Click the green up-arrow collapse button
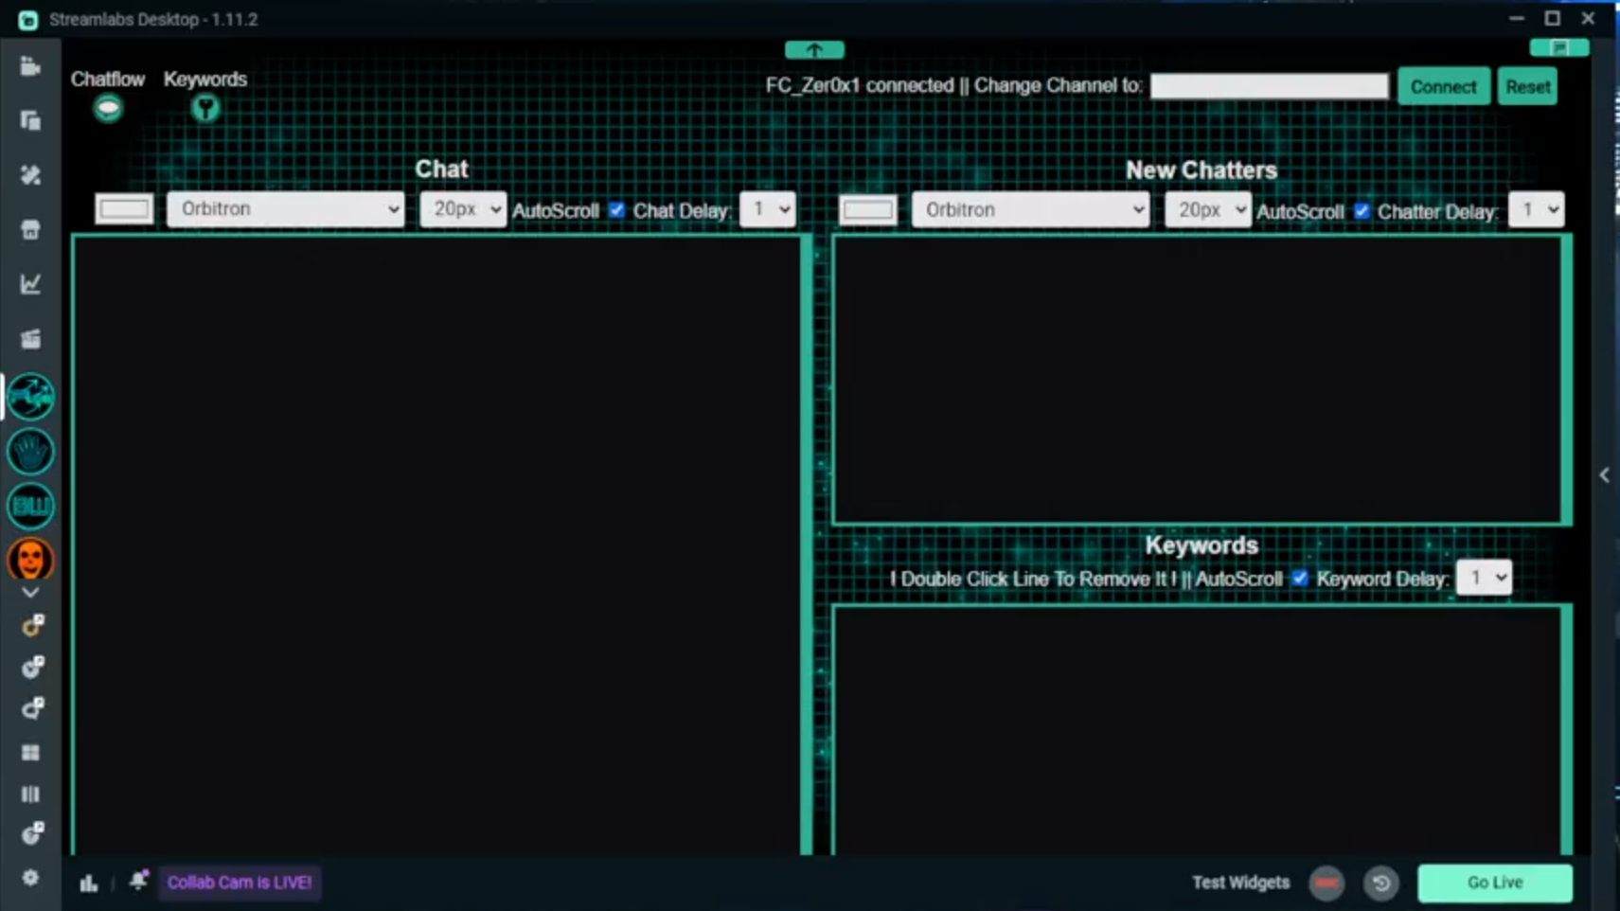Screen dimensions: 1620x911 [814, 49]
